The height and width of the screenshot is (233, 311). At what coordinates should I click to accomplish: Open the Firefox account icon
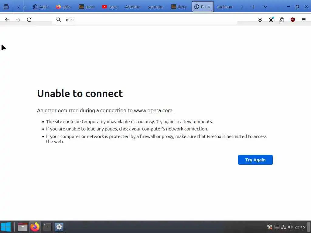[x=271, y=20]
